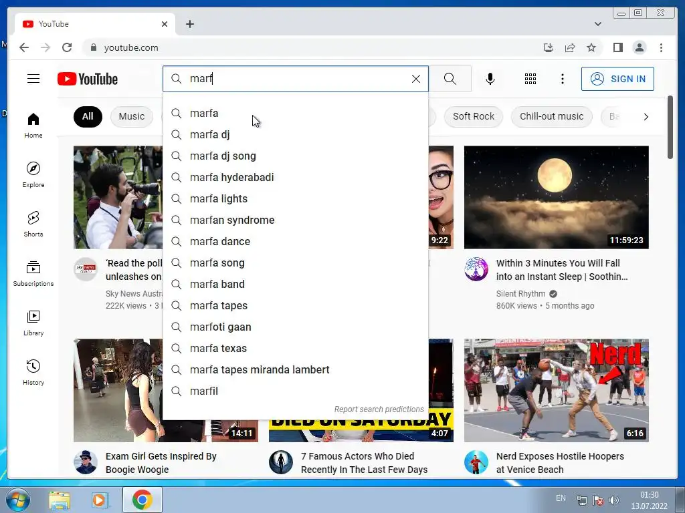
Task: Click the page vertical scrollbar
Action: [x=670, y=128]
